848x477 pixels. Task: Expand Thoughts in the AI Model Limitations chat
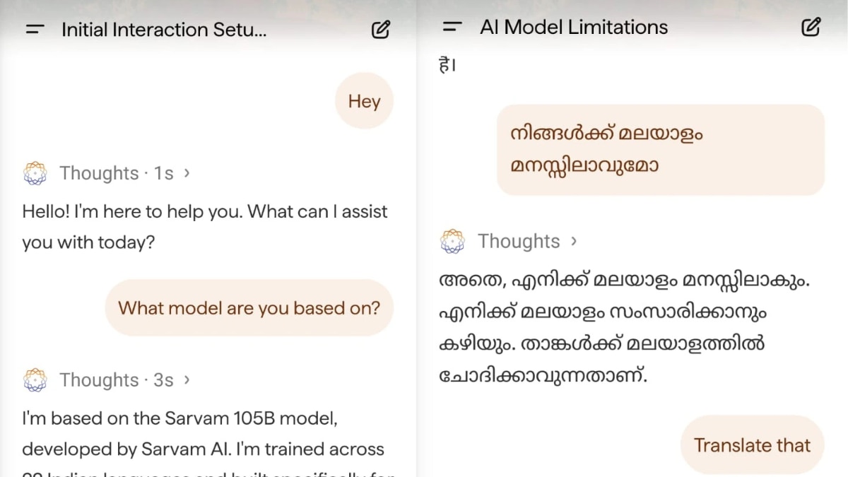coord(526,242)
